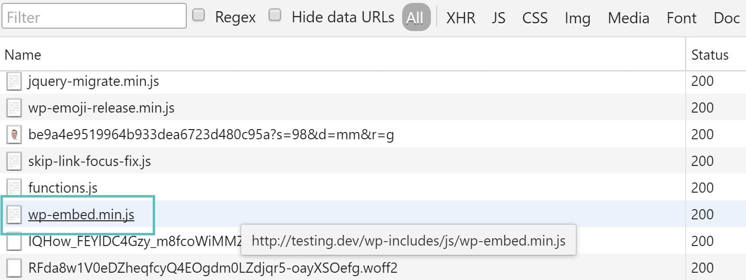Switch to the XHR filter tab
The width and height of the screenshot is (746, 280).
coord(461,17)
